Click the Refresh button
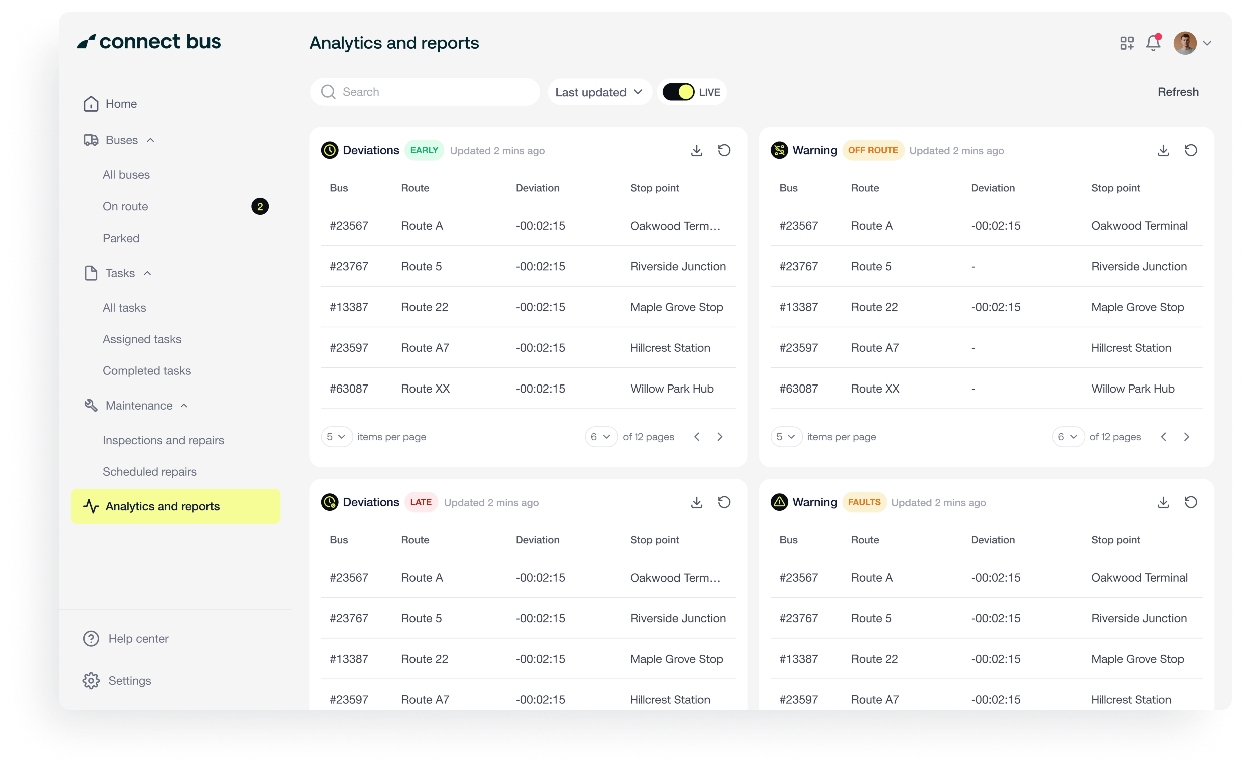This screenshot has width=1245, height=770. click(x=1177, y=92)
